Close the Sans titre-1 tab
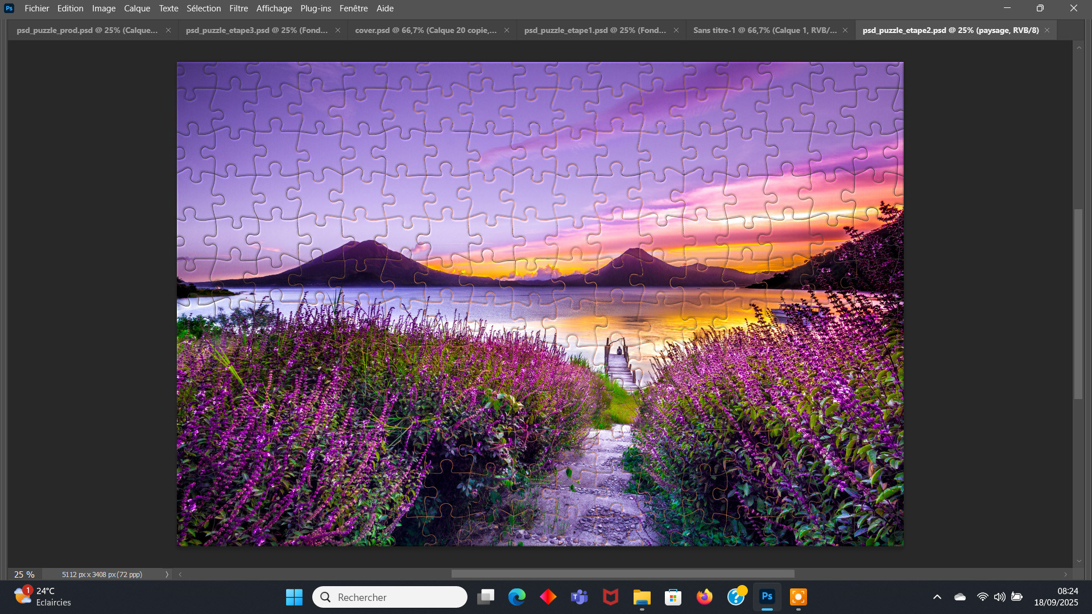 845,30
